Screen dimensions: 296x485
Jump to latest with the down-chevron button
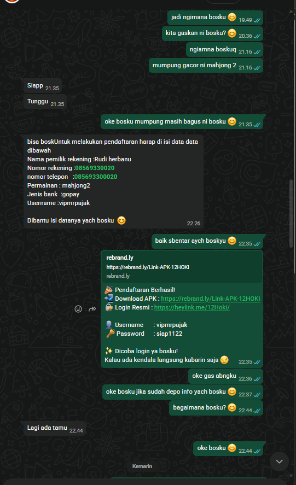[x=279, y=461]
